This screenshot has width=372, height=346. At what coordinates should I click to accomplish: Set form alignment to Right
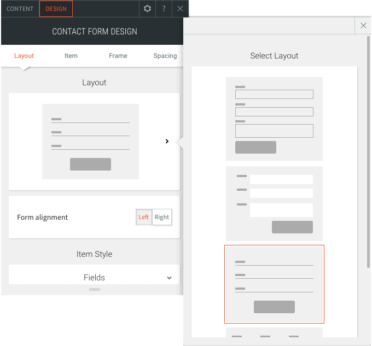tap(162, 217)
